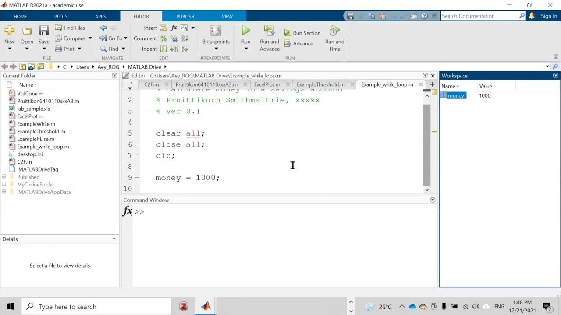Click the Run and Advance icon

(x=269, y=31)
